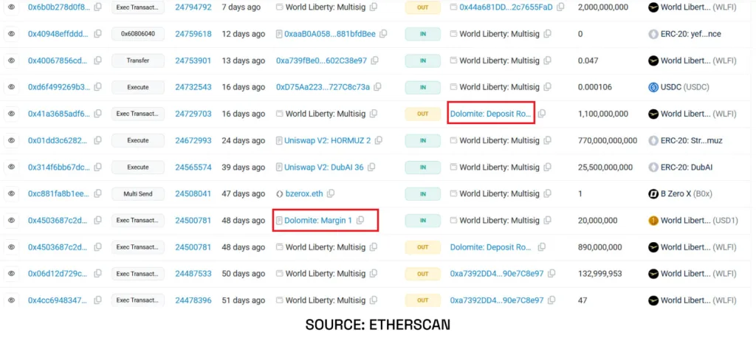Copy Uniswap V2: DubAI 36 address
The height and width of the screenshot is (338, 756).
tap(371, 168)
